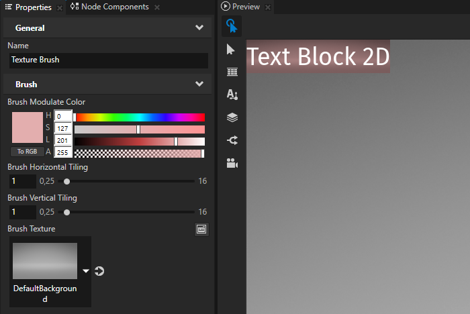Click the pink Brush Modulate Color swatch

pos(27,127)
